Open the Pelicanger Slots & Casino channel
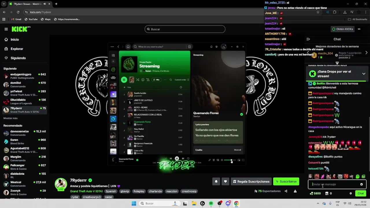 coord(25,167)
